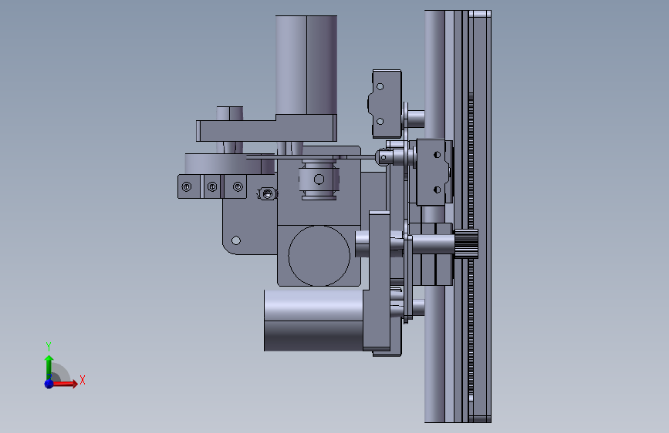Select the leftmost screw on the left clamp block

tap(187, 186)
